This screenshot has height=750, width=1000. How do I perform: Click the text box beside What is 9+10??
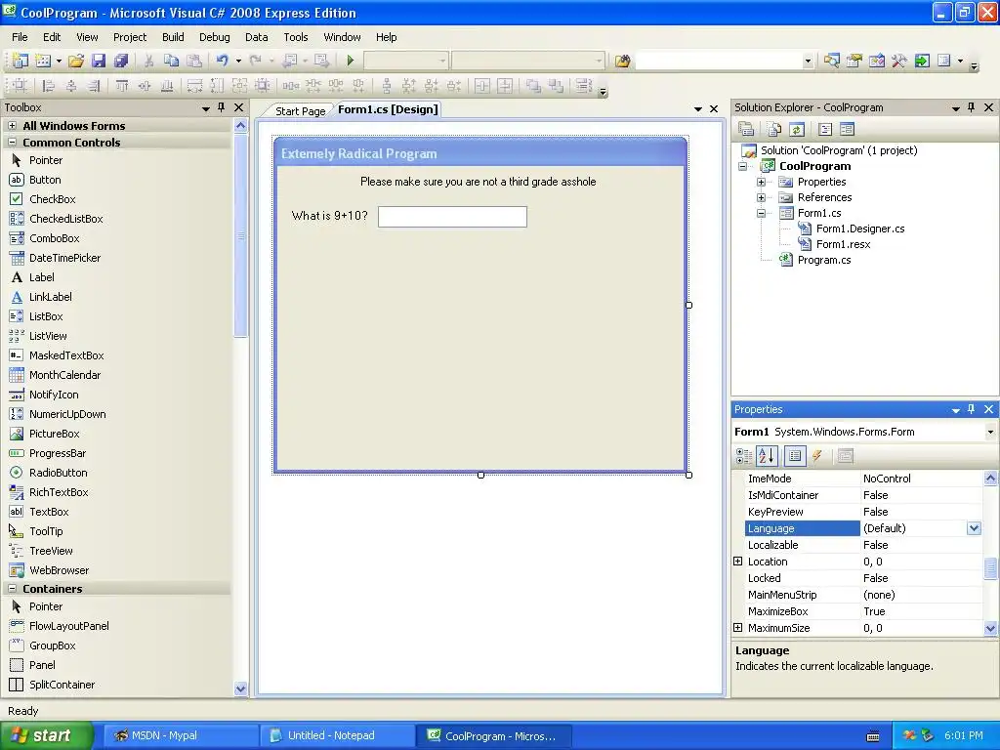click(x=452, y=217)
